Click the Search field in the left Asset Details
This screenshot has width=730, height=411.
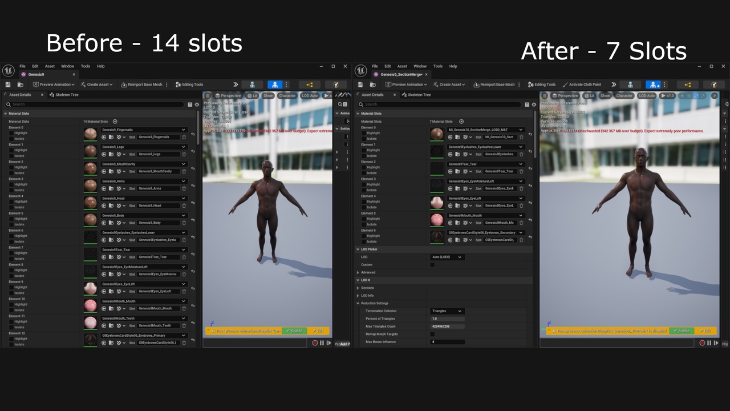[x=95, y=104]
